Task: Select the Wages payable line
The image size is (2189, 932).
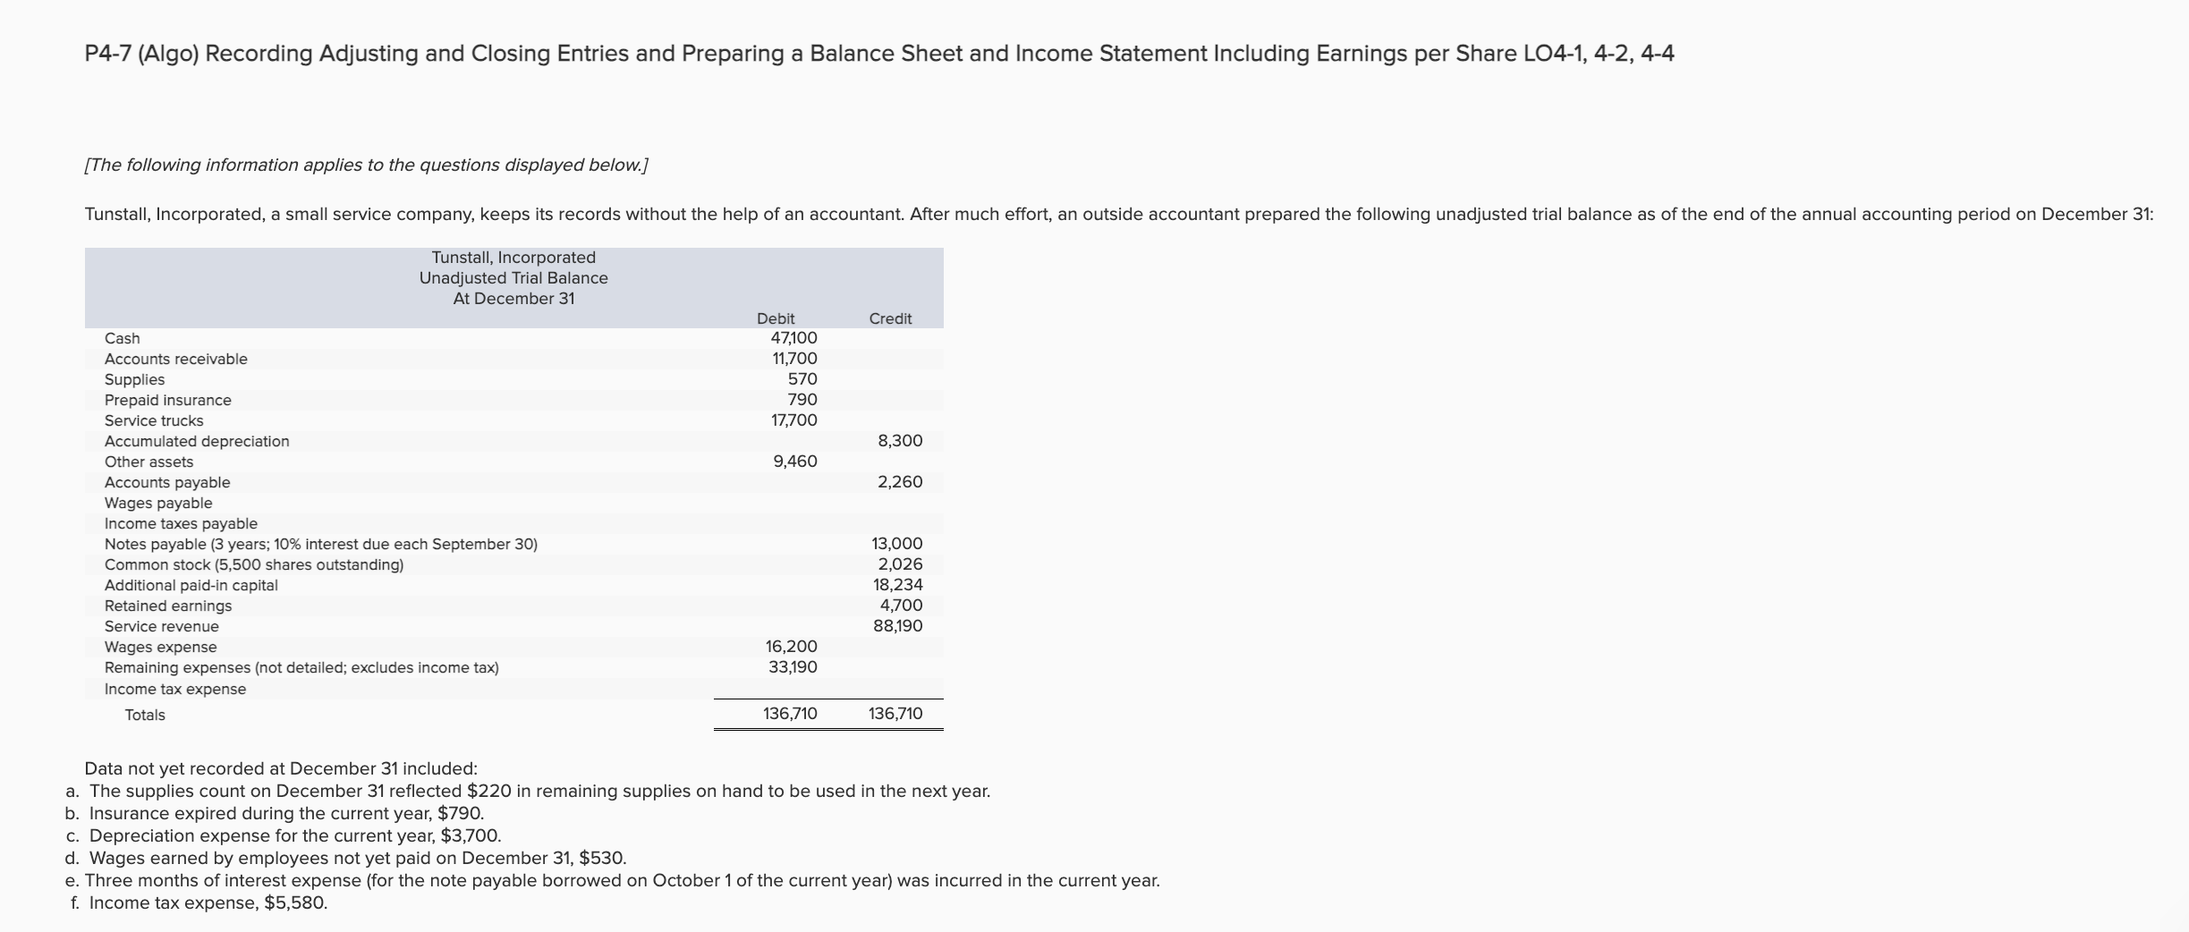Action: click(158, 503)
